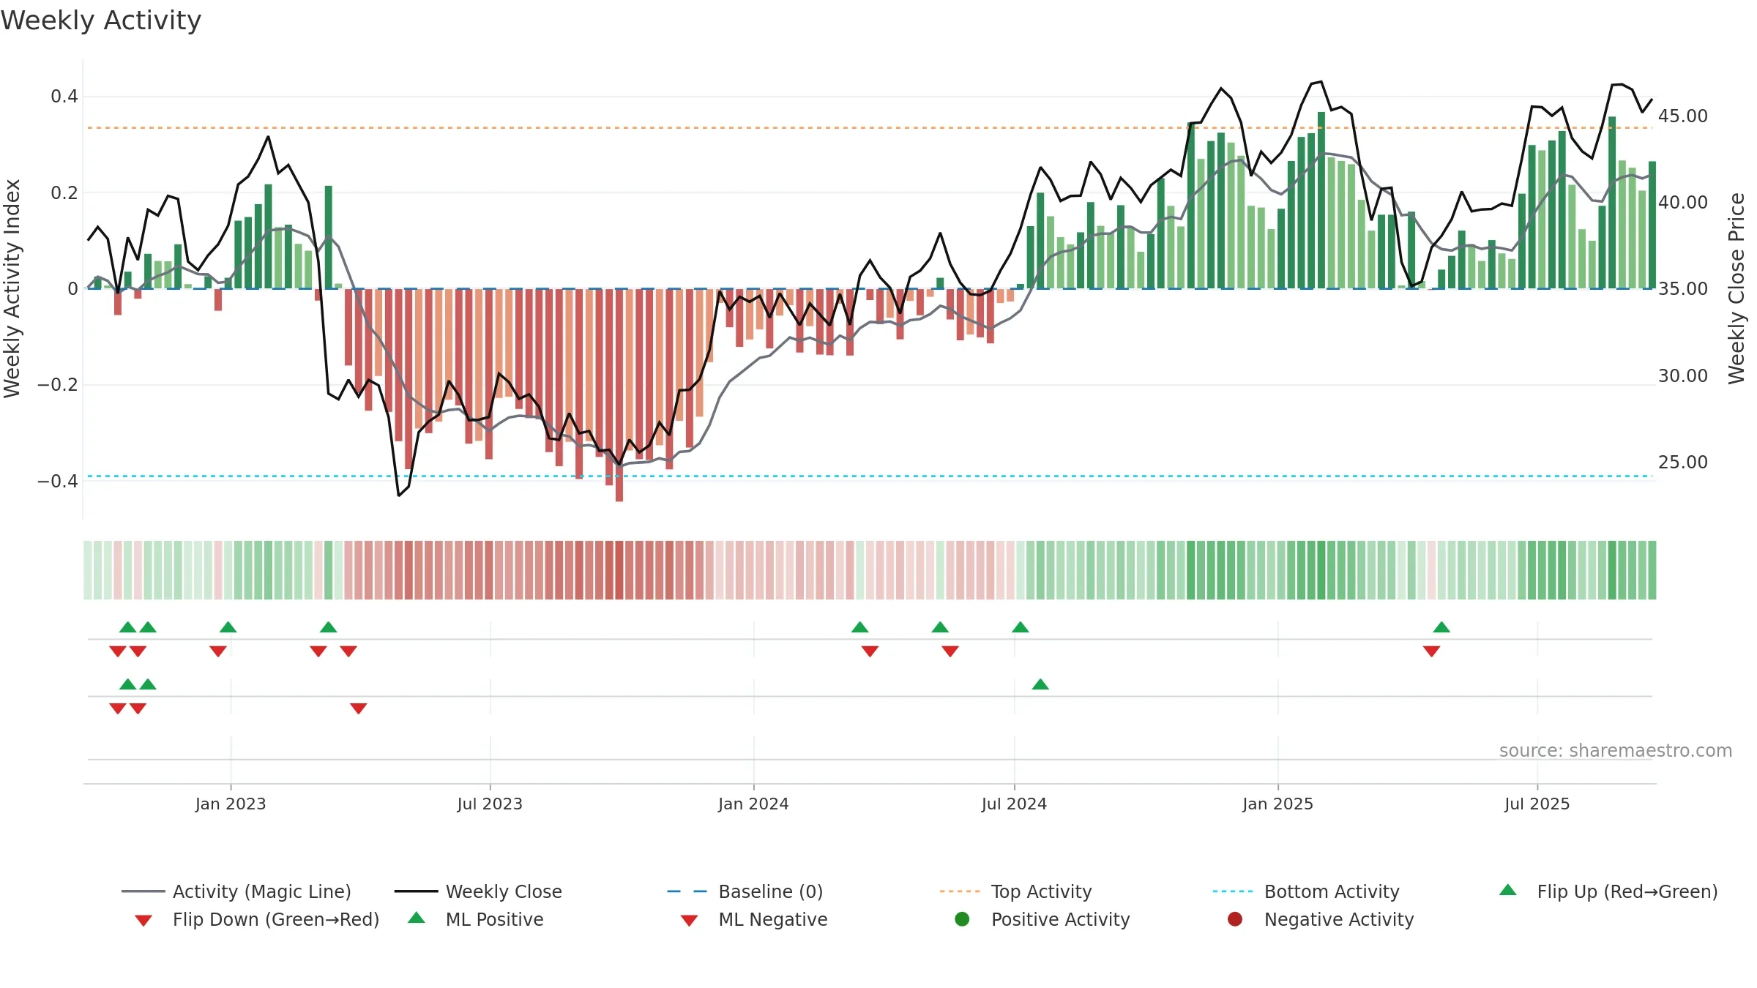The width and height of the screenshot is (1757, 988).
Task: Toggle Flip Up (Red→Green) legend entry
Action: click(x=1608, y=891)
